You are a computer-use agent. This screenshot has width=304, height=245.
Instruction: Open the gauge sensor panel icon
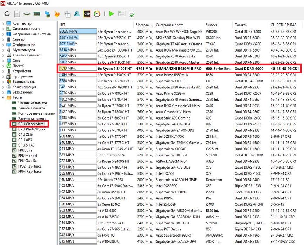pyautogui.click(x=97, y=14)
